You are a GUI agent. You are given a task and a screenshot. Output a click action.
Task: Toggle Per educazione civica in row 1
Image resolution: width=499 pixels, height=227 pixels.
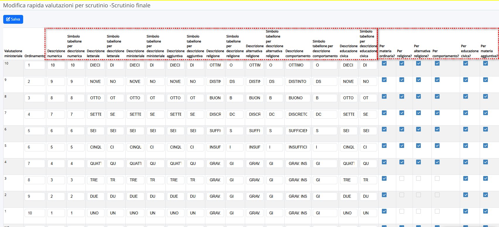(x=466, y=211)
